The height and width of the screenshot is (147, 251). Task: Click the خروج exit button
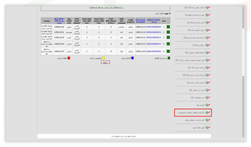tap(105, 62)
